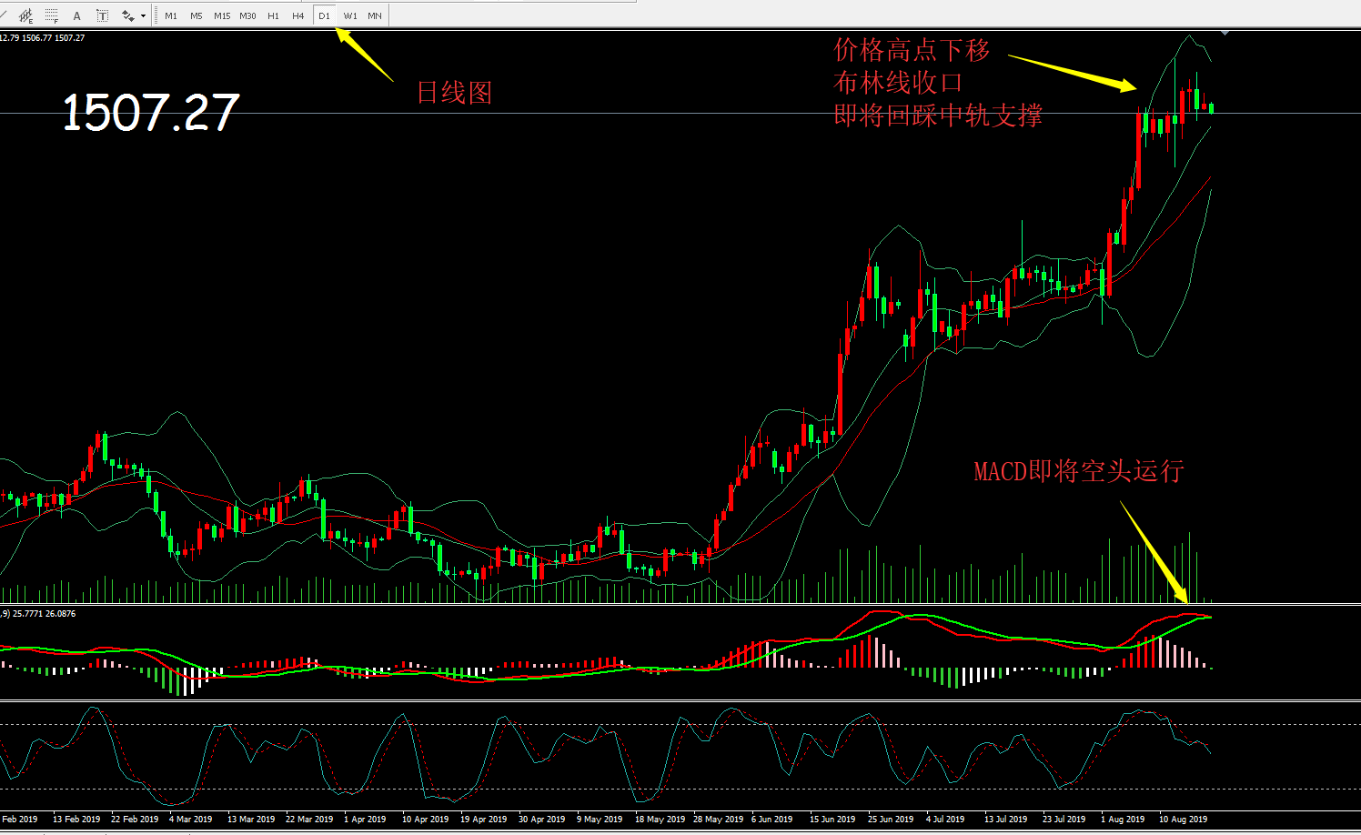Switch chart to M5 timeframe
The image size is (1361, 835).
click(x=197, y=15)
